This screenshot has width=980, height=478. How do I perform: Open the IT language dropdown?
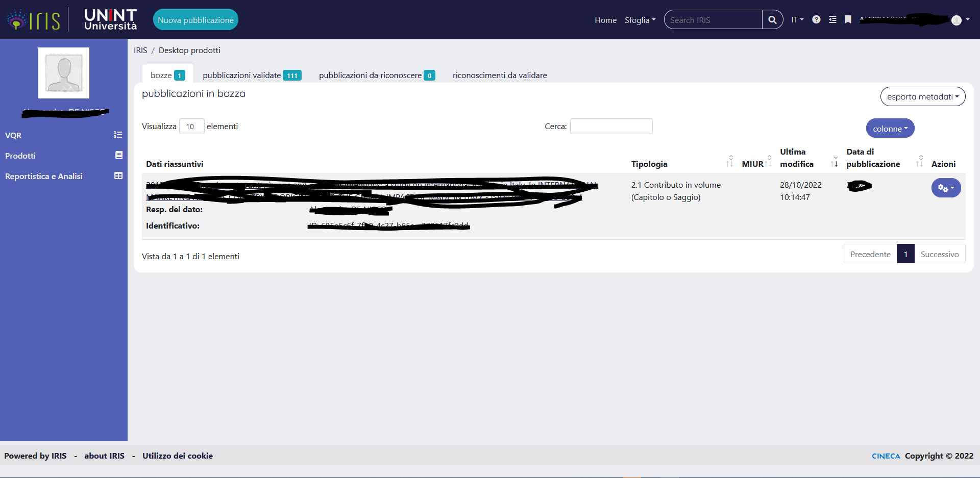[797, 19]
